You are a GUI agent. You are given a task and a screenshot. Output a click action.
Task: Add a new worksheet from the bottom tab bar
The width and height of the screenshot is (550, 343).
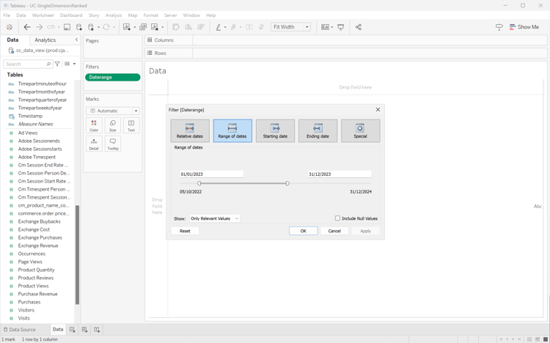click(x=73, y=330)
